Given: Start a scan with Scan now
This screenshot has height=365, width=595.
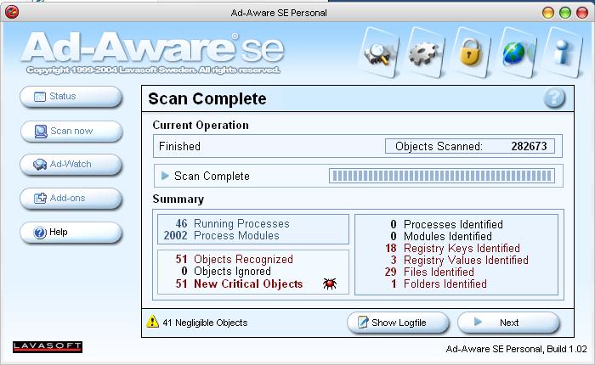Looking at the screenshot, I should point(71,131).
